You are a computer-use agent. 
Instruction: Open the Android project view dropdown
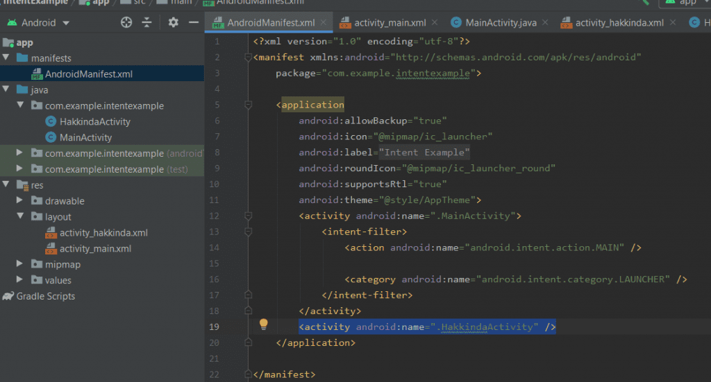pos(39,22)
